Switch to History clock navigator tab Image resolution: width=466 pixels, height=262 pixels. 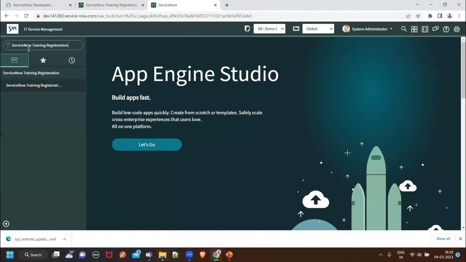[72, 60]
